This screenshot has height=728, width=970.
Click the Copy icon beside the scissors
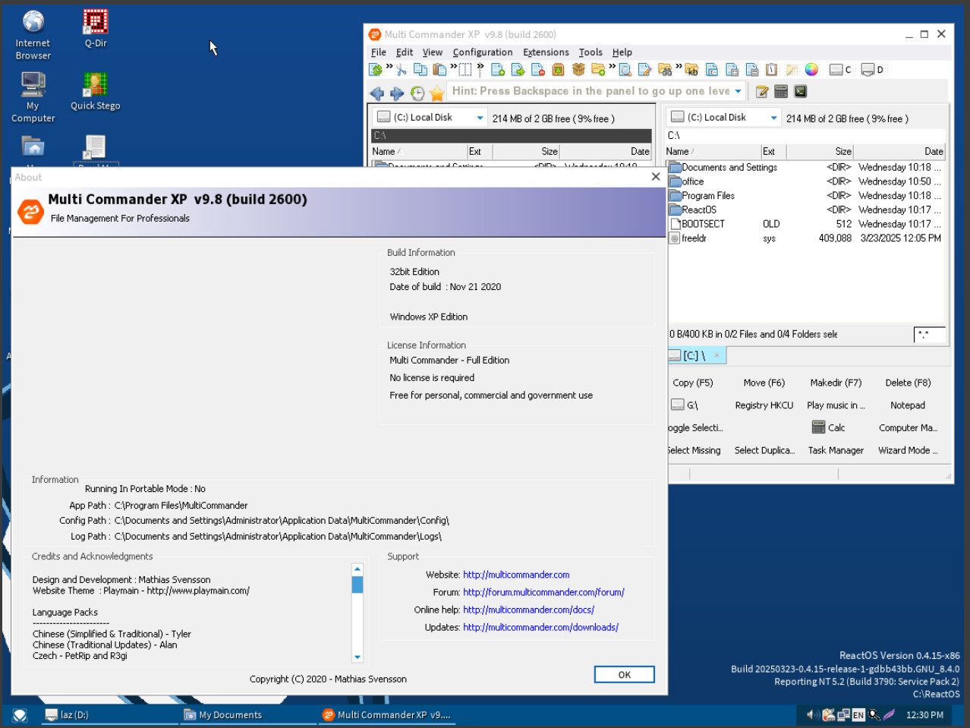click(x=420, y=70)
